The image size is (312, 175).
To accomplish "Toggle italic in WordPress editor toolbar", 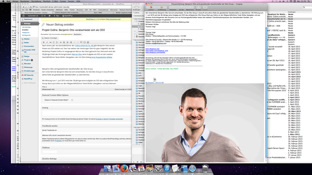I will [47, 42].
